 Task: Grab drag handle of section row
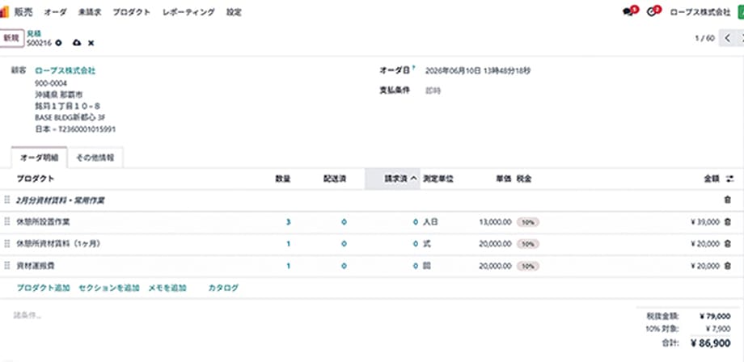click(6, 200)
